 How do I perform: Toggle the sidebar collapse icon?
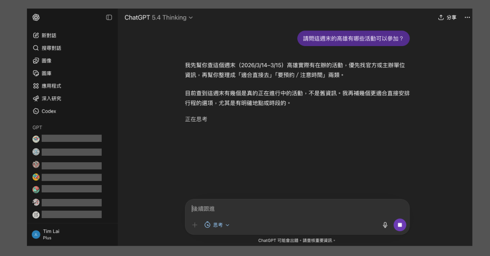pos(109,18)
